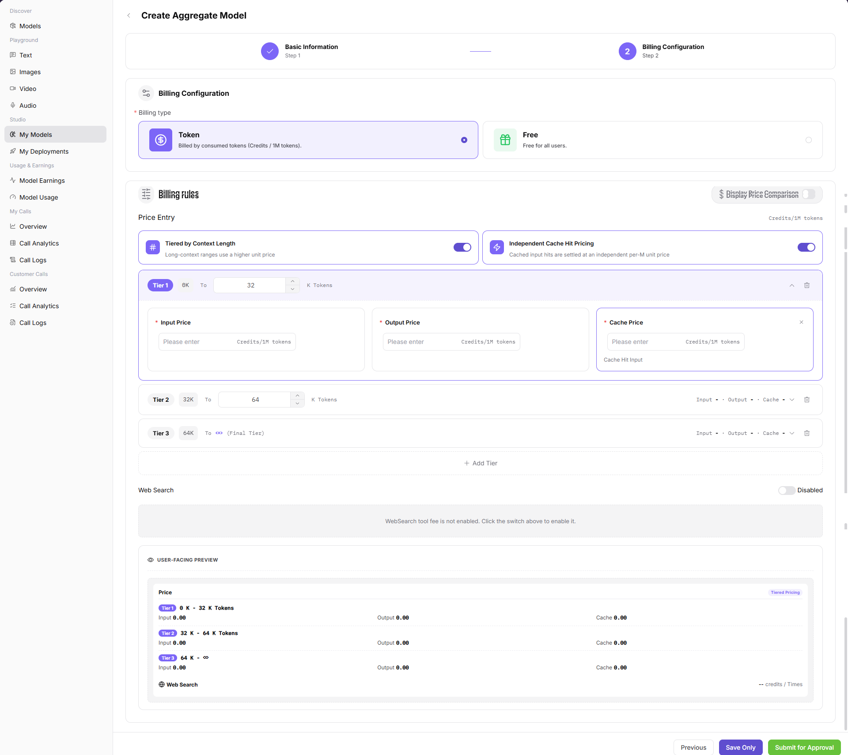Decrease Tier 1 upper limit with down arrow
This screenshot has width=848, height=755.
click(x=292, y=289)
